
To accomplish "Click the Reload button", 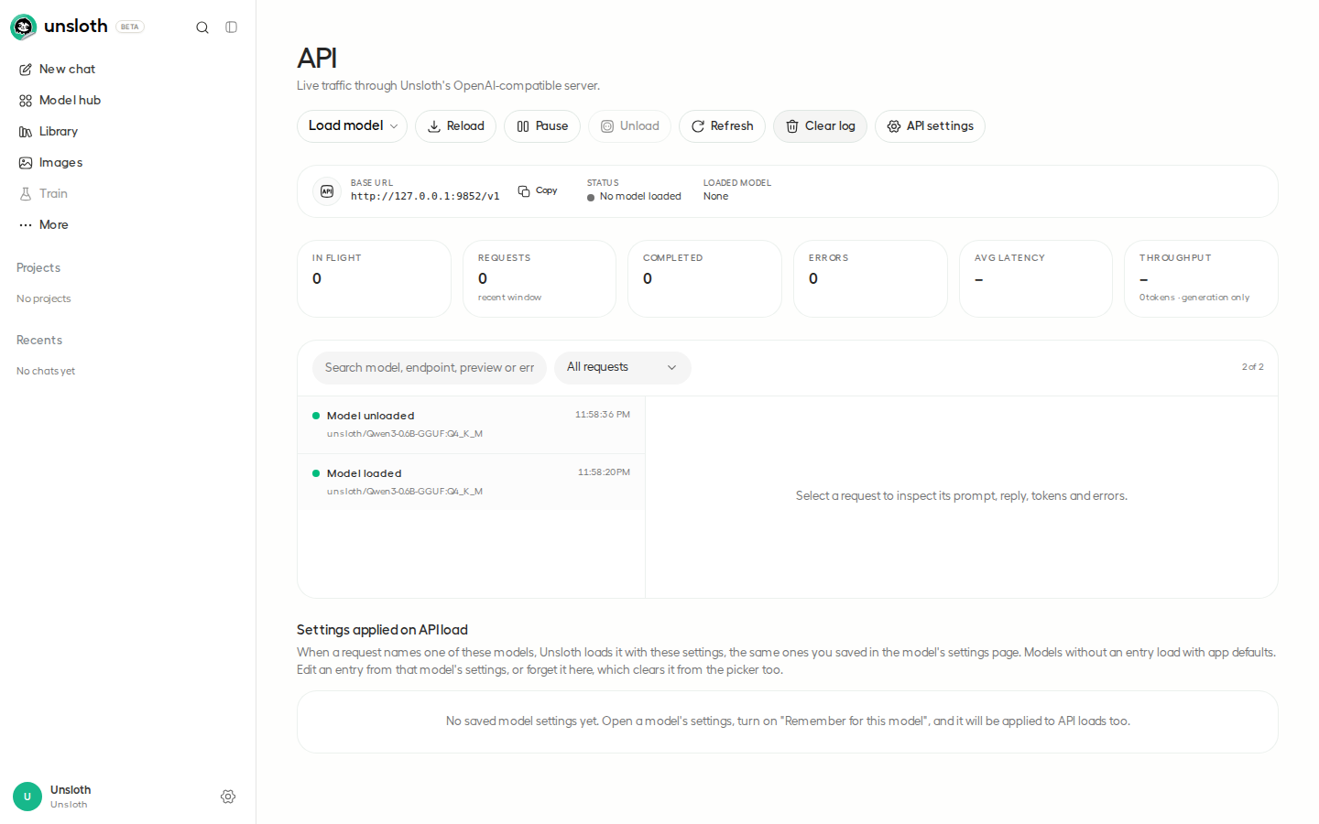I will (x=455, y=126).
